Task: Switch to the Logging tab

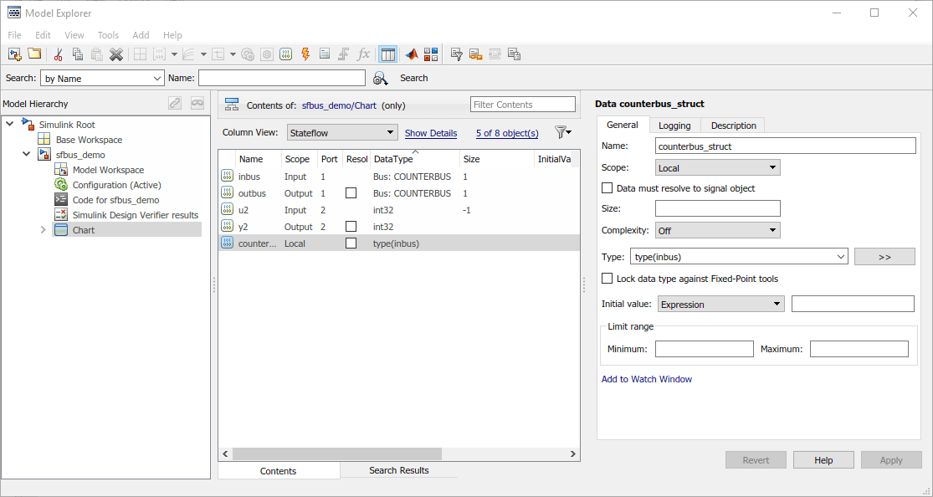Action: point(674,126)
